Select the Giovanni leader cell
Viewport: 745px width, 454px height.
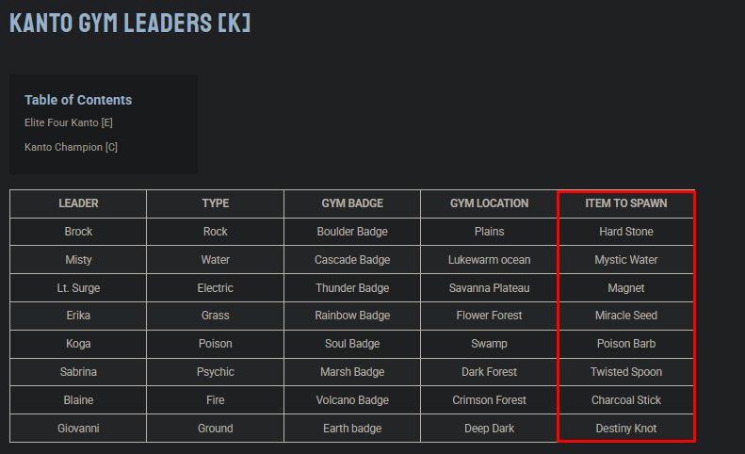pyautogui.click(x=78, y=429)
